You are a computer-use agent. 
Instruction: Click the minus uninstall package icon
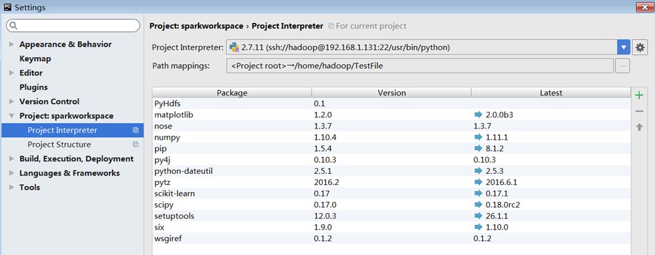click(639, 111)
